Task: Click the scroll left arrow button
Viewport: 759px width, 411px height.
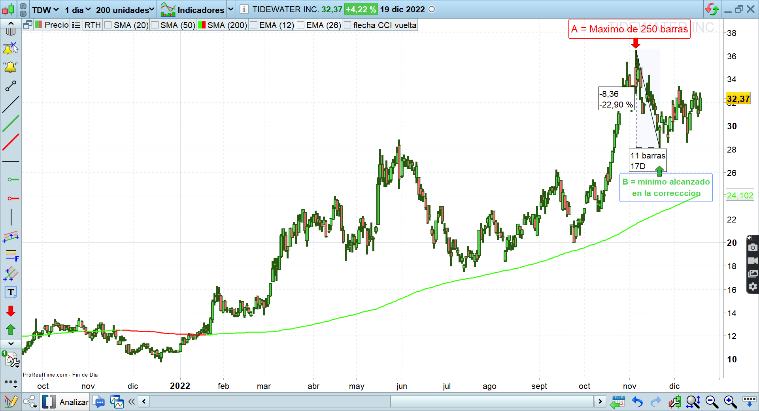Action: click(x=144, y=402)
